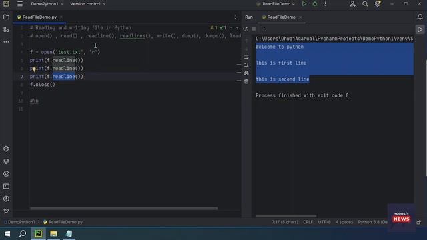Viewport: 427px width, 240px height.
Task: Print the console output
Action: pyautogui.click(x=246, y=73)
